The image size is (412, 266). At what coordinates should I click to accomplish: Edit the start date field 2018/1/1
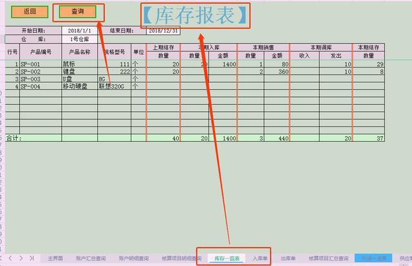(80, 31)
